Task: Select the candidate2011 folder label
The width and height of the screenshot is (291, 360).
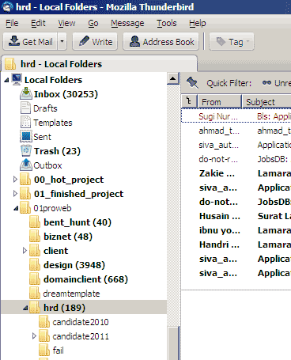Action: (81, 336)
